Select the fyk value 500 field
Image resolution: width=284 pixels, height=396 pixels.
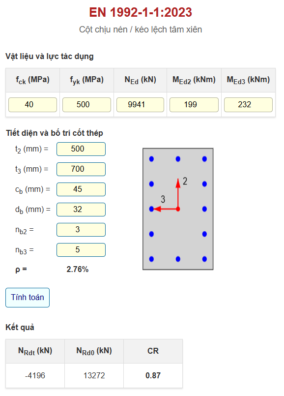86,105
